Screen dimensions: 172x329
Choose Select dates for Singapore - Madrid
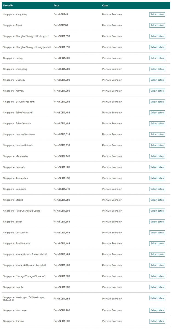pyautogui.click(x=157, y=200)
